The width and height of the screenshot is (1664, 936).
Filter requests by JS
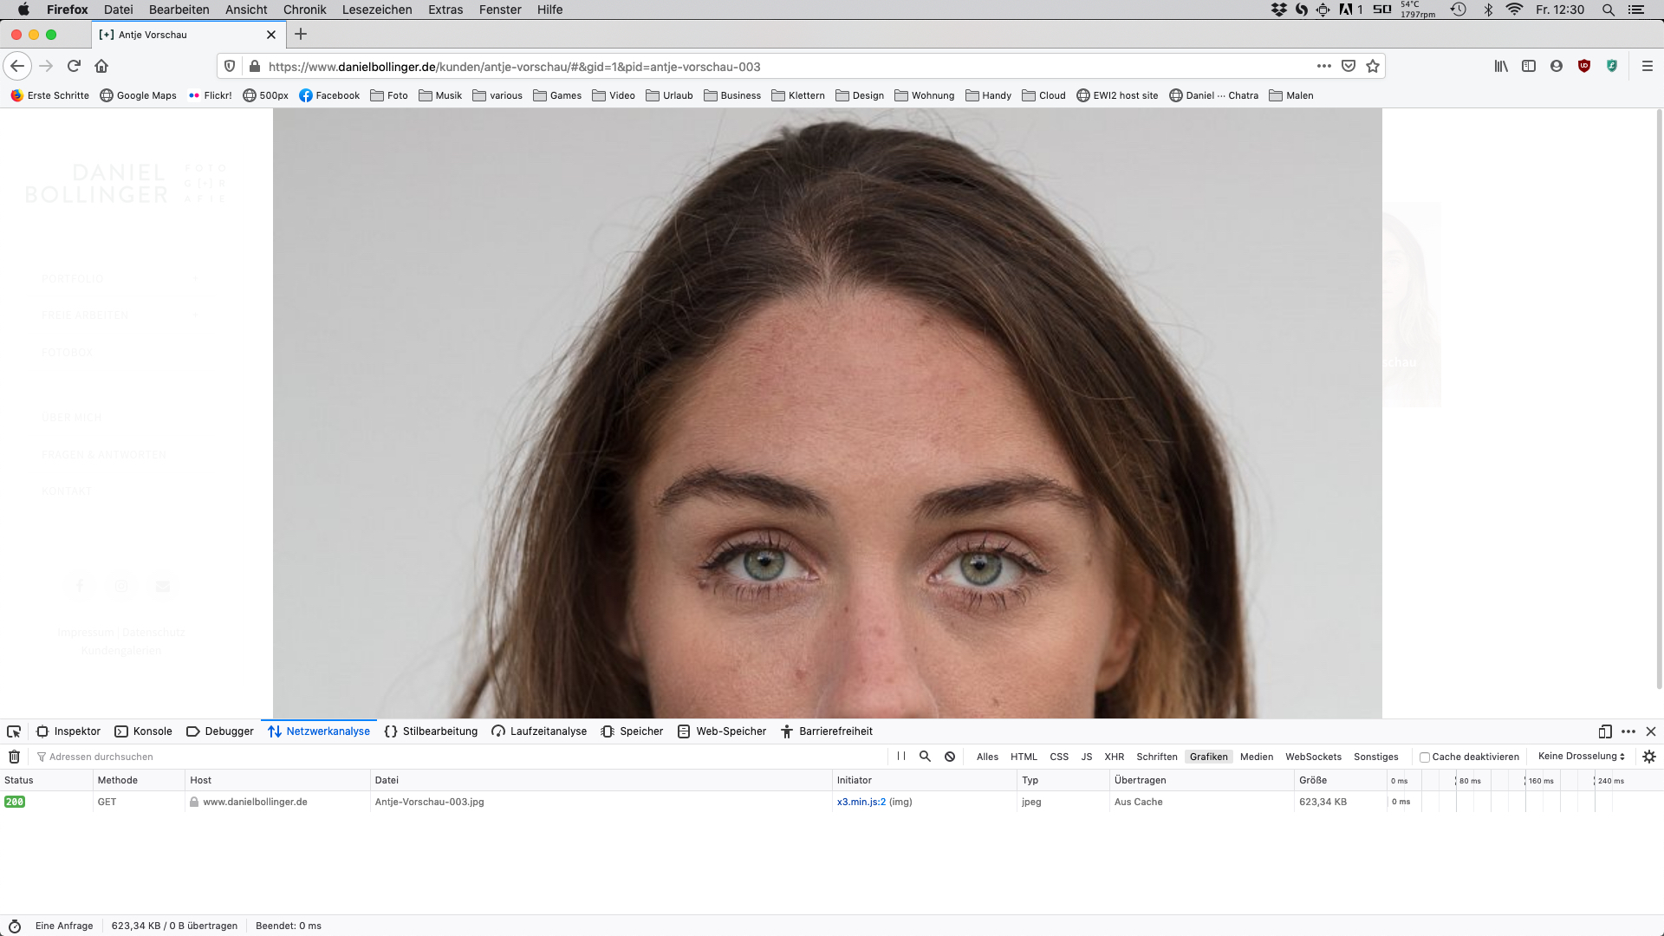pos(1086,757)
